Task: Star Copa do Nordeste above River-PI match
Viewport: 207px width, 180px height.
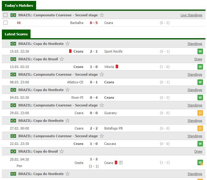Action: (x=68, y=90)
